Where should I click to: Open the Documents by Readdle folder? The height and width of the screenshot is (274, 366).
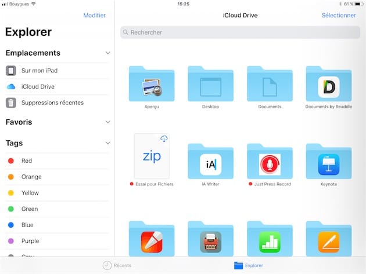coord(329,84)
